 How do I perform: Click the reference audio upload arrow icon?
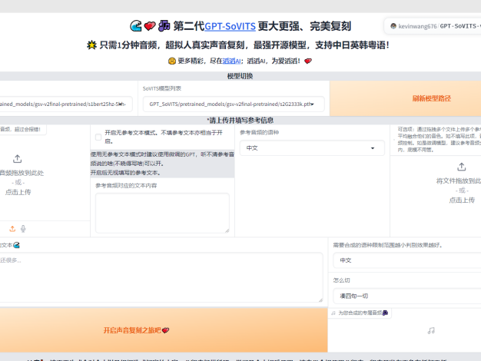(18, 159)
